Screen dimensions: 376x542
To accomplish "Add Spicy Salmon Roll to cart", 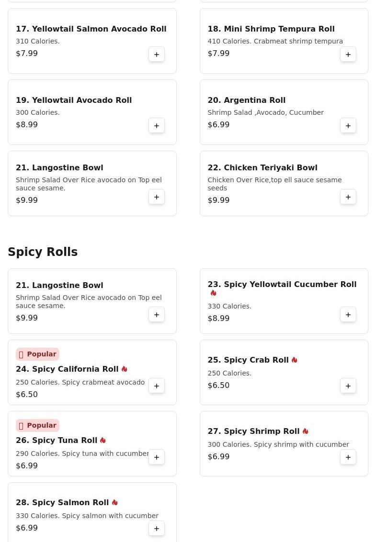I will [x=157, y=529].
